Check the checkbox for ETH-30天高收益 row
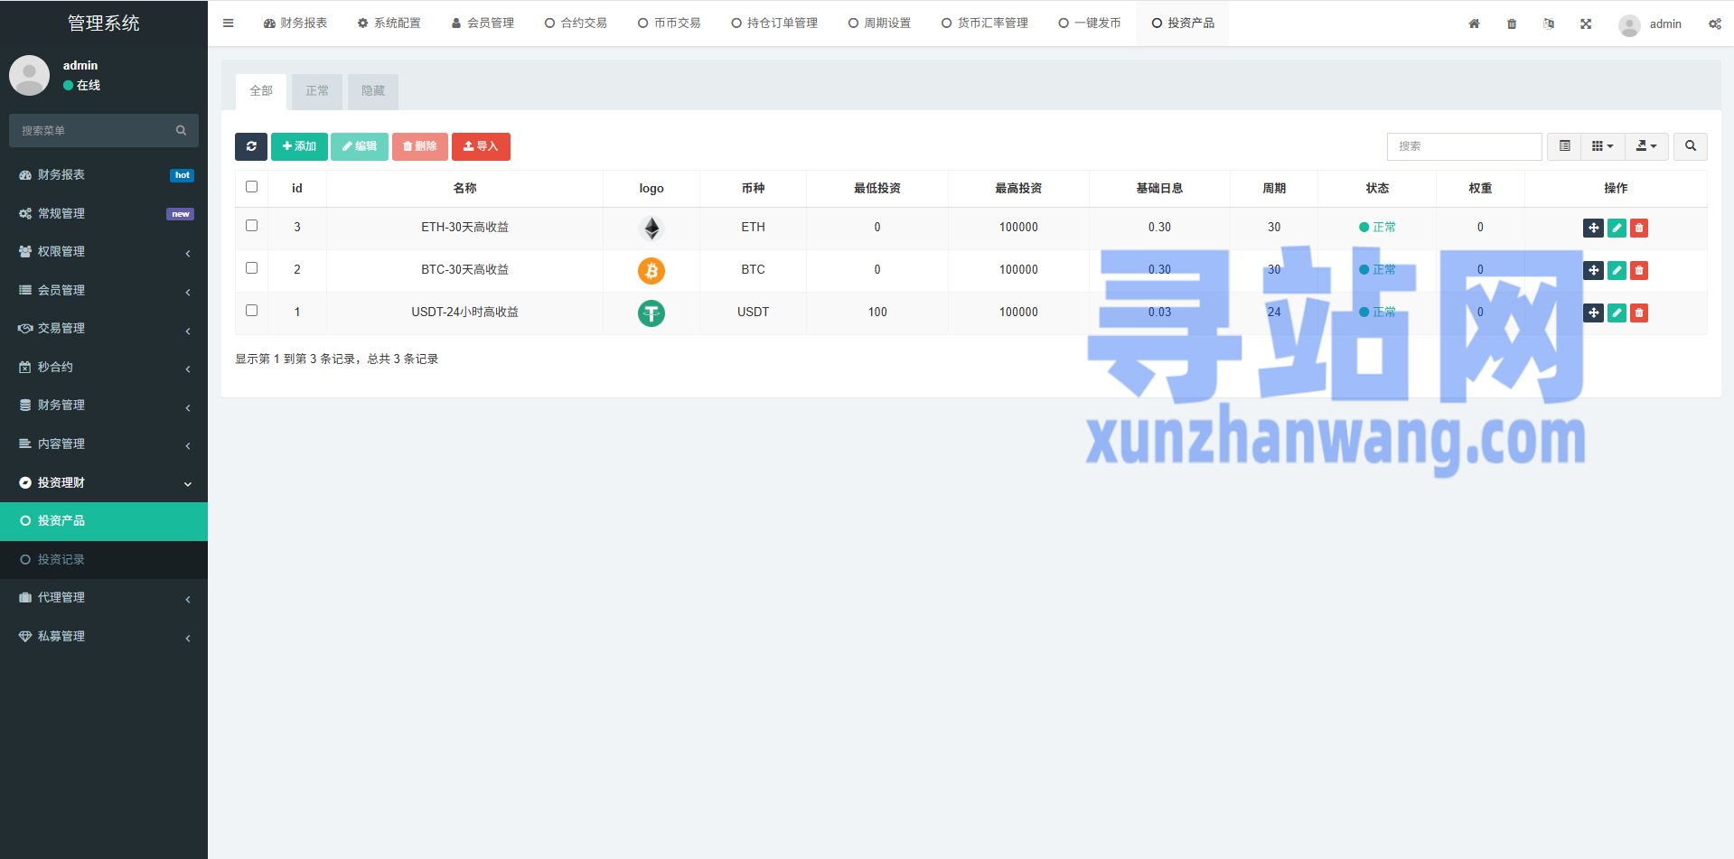 tap(252, 226)
